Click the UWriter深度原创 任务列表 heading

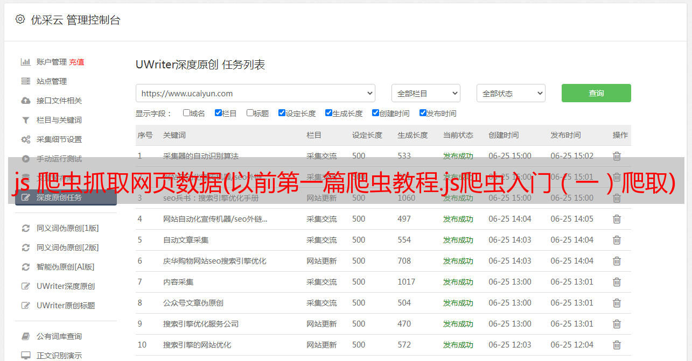pyautogui.click(x=200, y=65)
